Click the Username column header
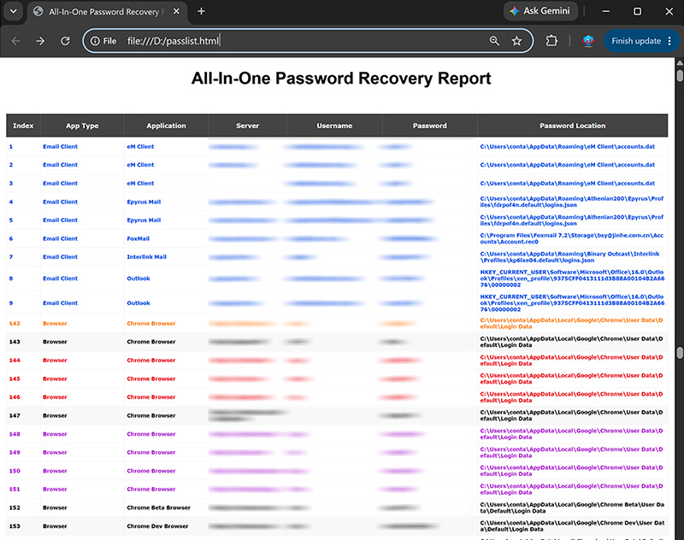This screenshot has width=684, height=540. (334, 126)
